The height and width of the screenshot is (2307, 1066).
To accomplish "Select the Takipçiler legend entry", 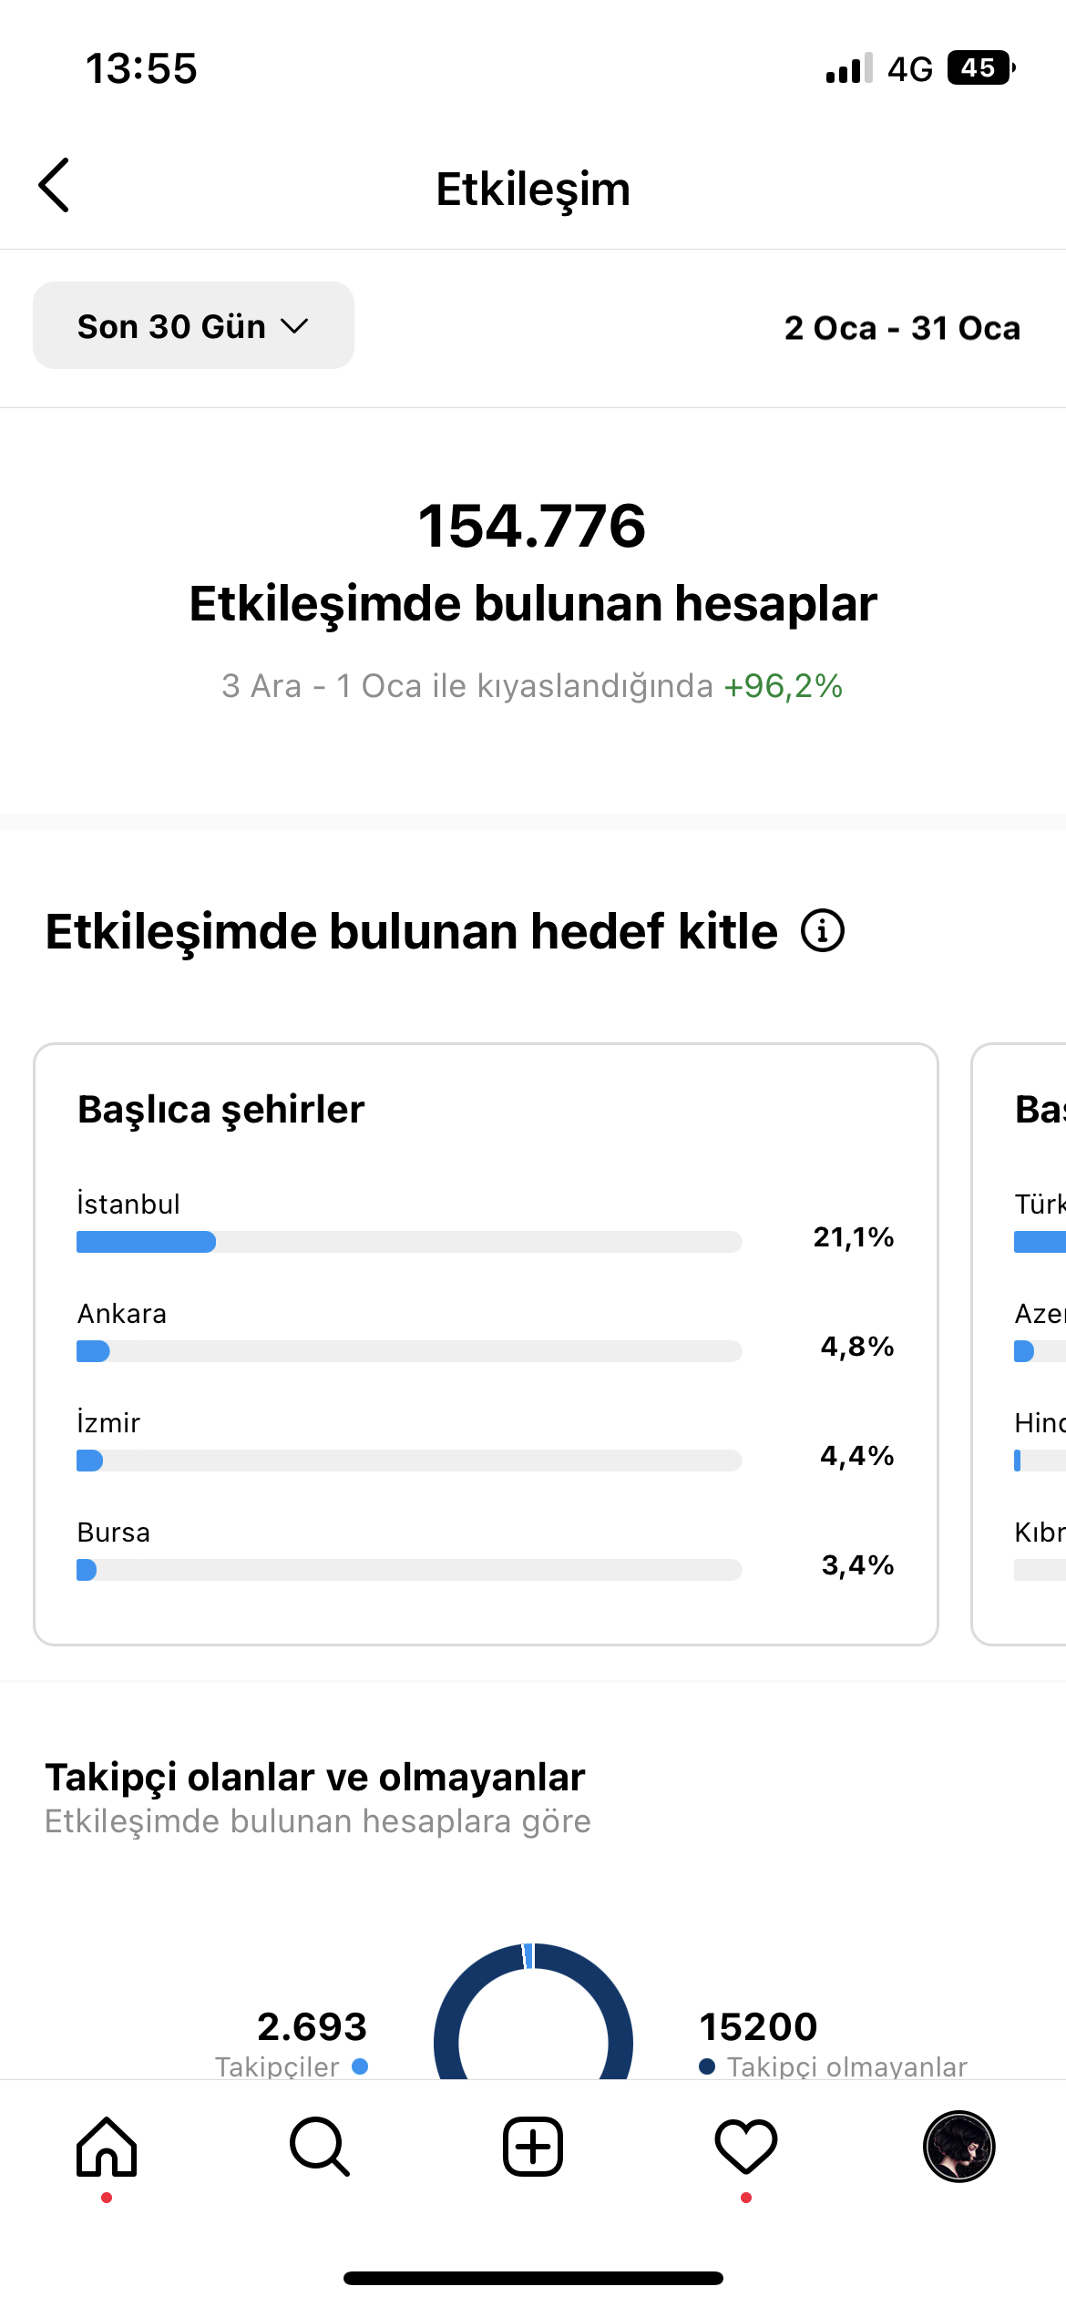I will coord(292,2066).
